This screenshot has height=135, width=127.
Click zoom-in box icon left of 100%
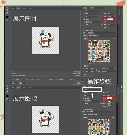pyautogui.click(x=13, y=80)
